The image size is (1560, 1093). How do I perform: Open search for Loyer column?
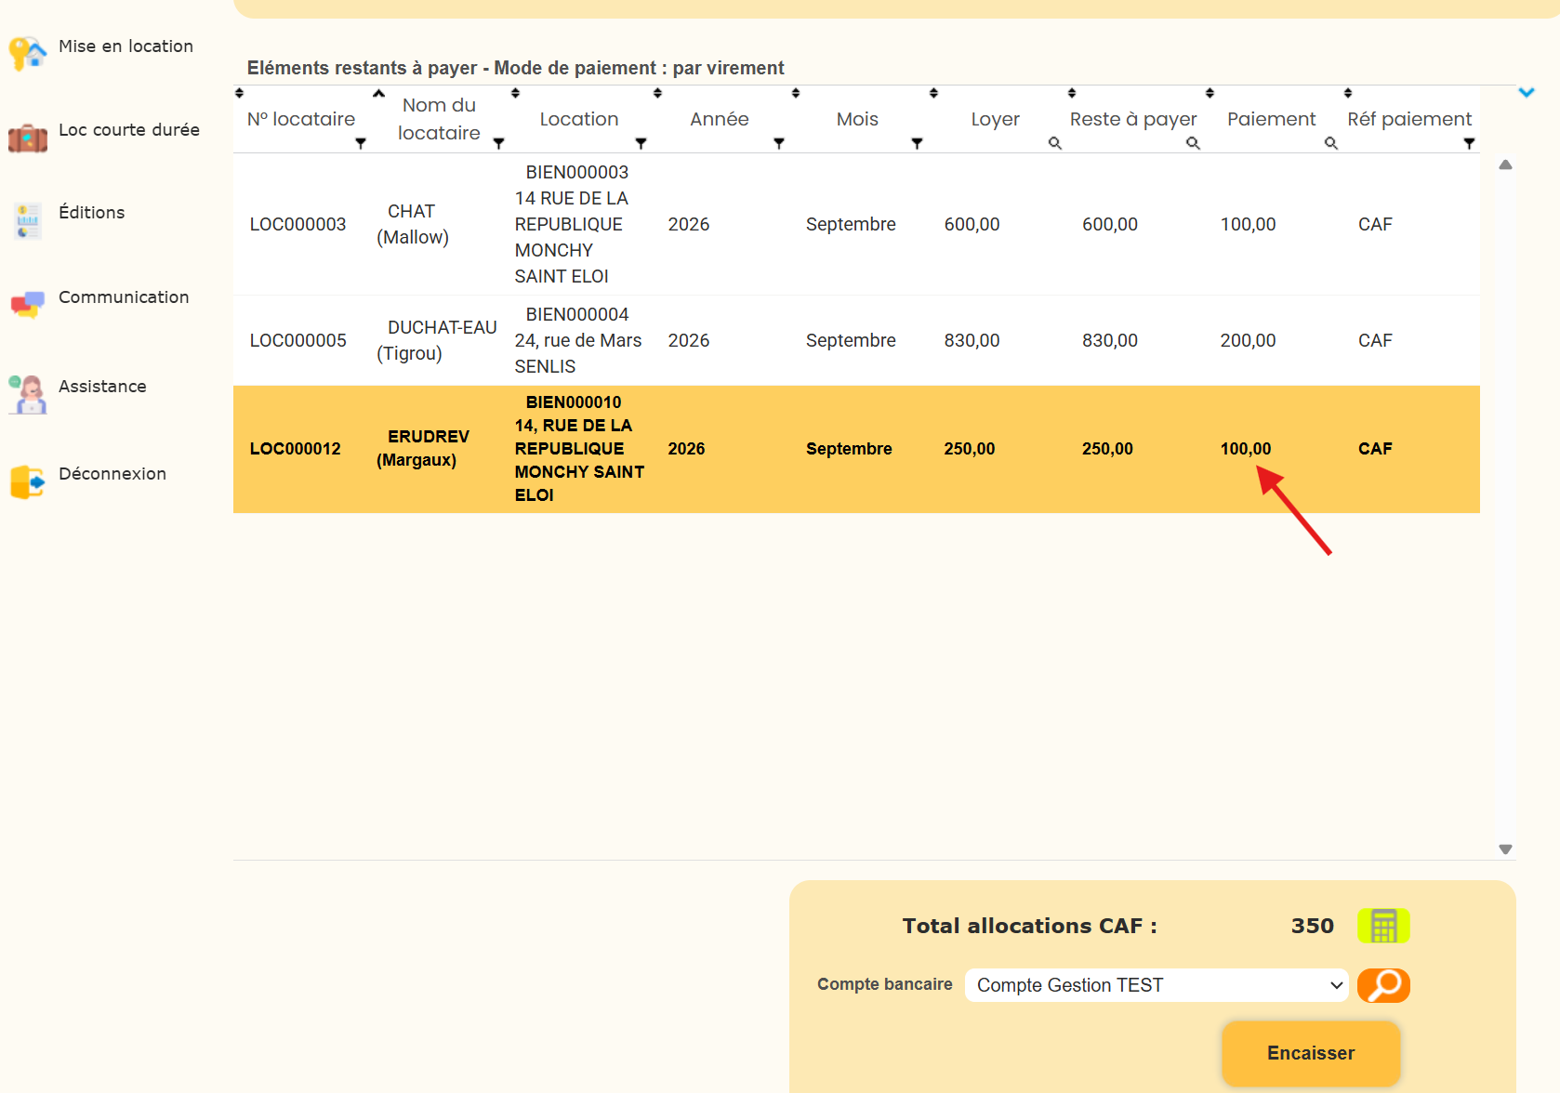coord(1054,143)
